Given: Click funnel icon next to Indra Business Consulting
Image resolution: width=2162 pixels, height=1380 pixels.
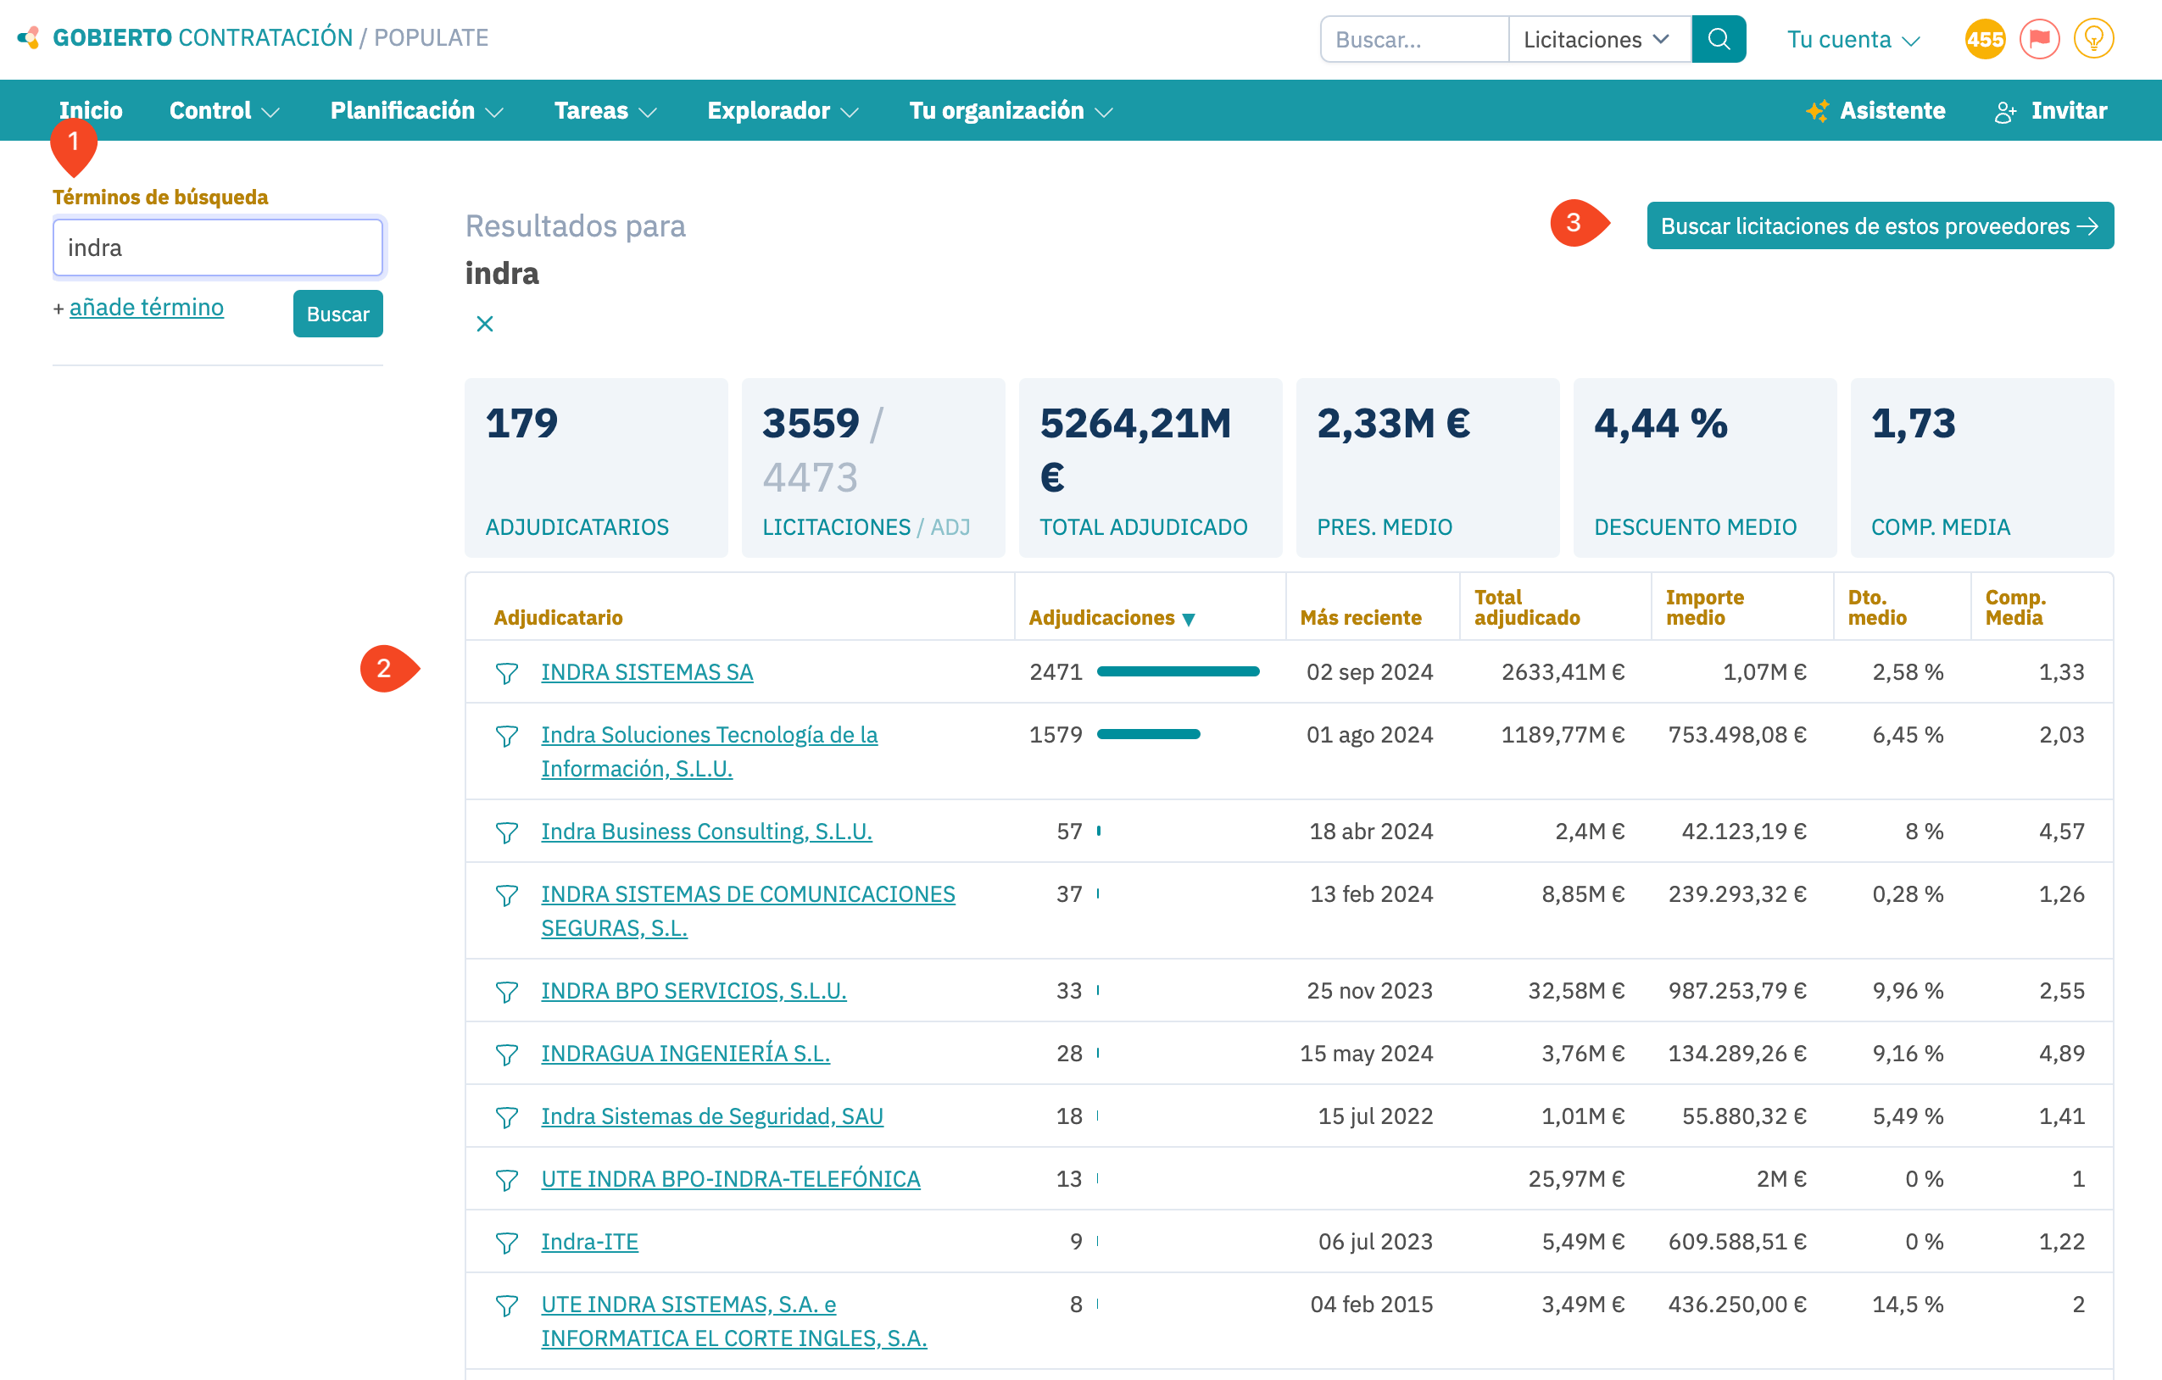Looking at the screenshot, I should coord(506,833).
